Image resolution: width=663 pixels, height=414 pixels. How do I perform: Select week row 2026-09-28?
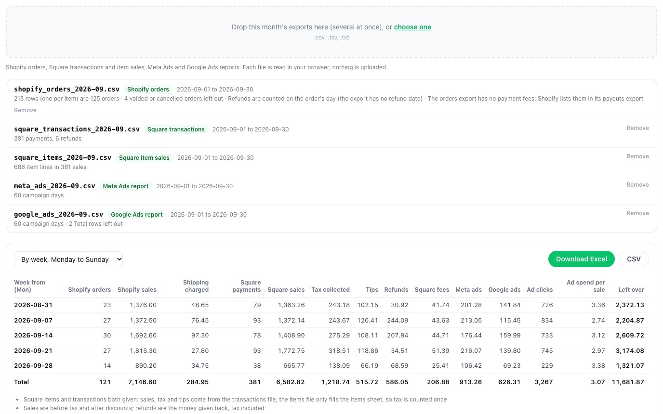[x=331, y=366]
